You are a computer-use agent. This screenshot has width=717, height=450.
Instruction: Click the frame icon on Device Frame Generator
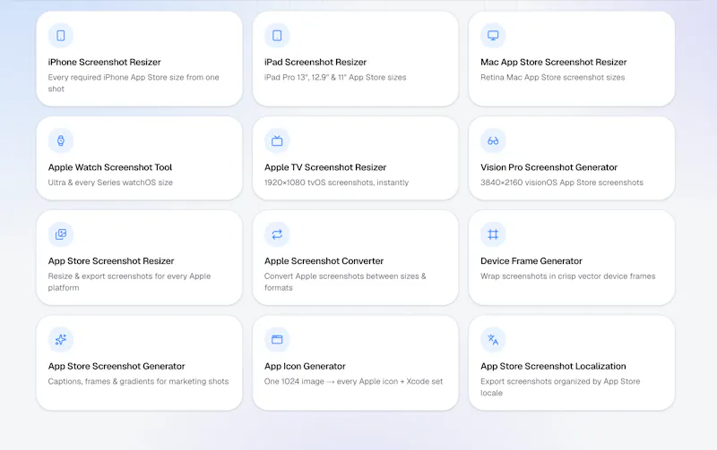[x=493, y=234]
